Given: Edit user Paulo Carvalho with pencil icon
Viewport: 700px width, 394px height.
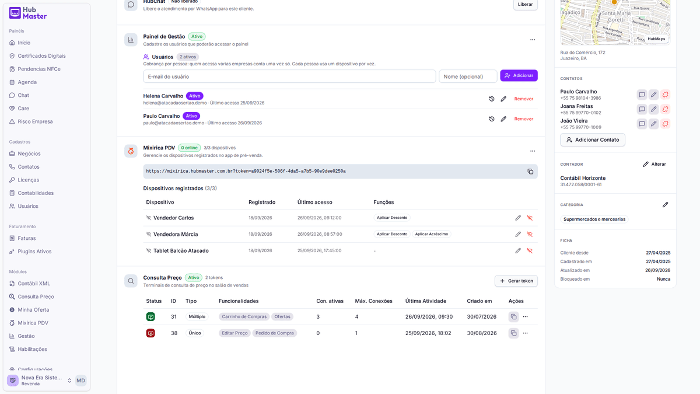Looking at the screenshot, I should point(503,118).
